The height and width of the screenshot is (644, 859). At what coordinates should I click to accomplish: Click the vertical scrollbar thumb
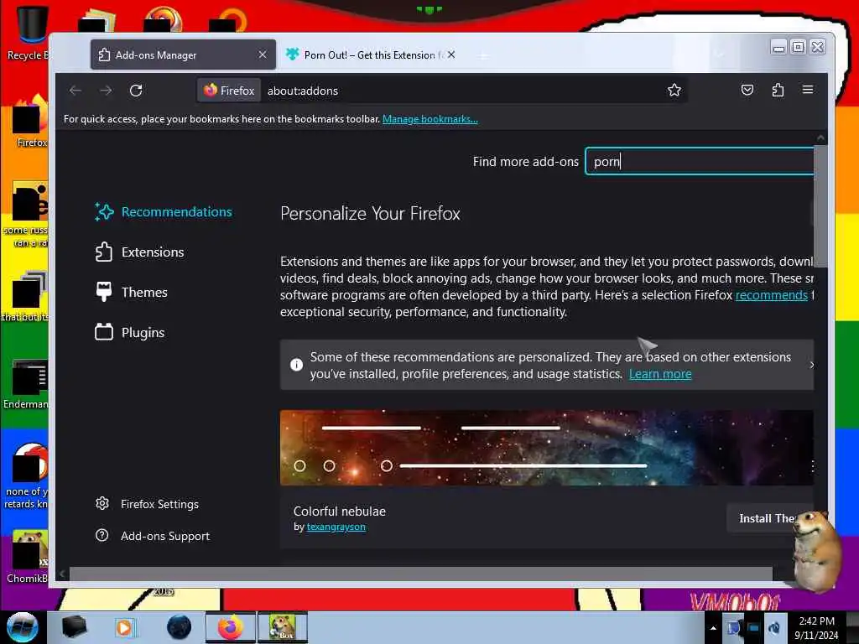coord(820,205)
